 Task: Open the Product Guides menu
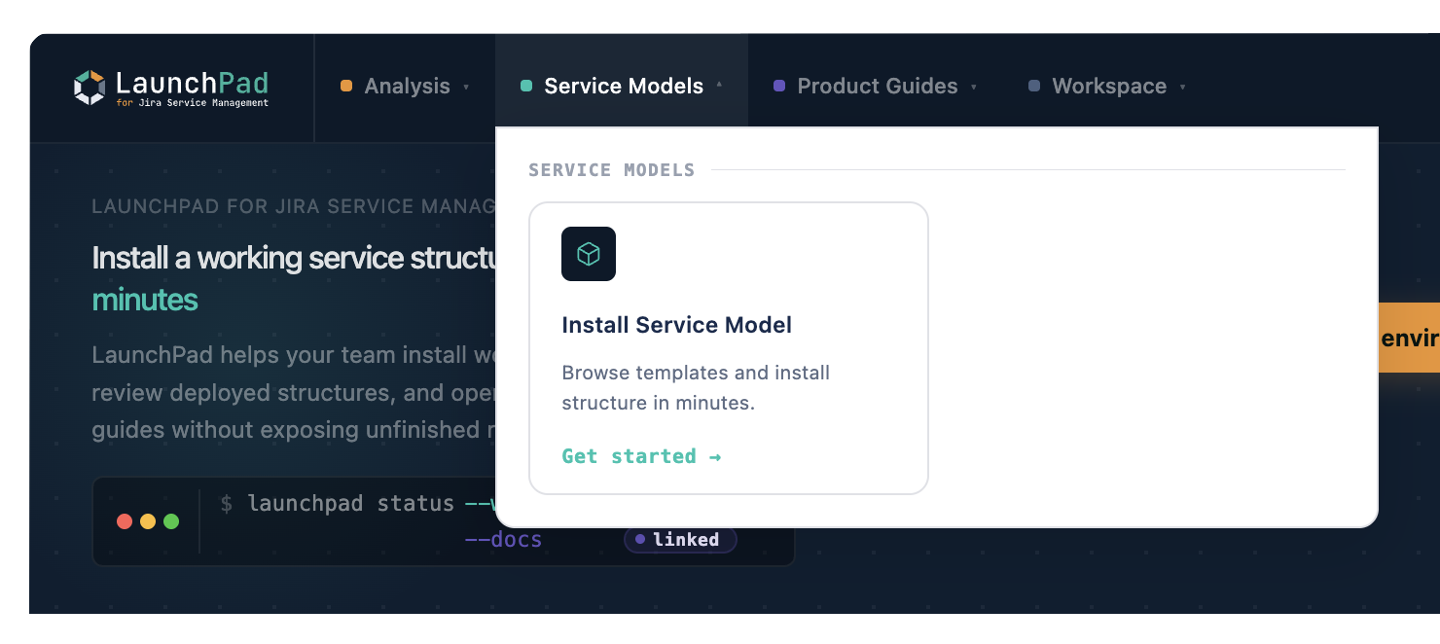coord(876,86)
